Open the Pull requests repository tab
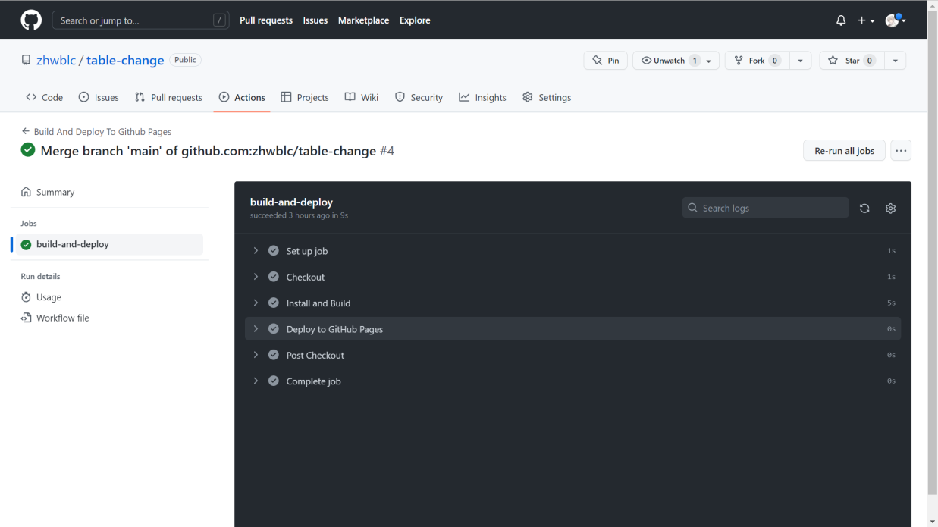This screenshot has width=938, height=527. 168,97
